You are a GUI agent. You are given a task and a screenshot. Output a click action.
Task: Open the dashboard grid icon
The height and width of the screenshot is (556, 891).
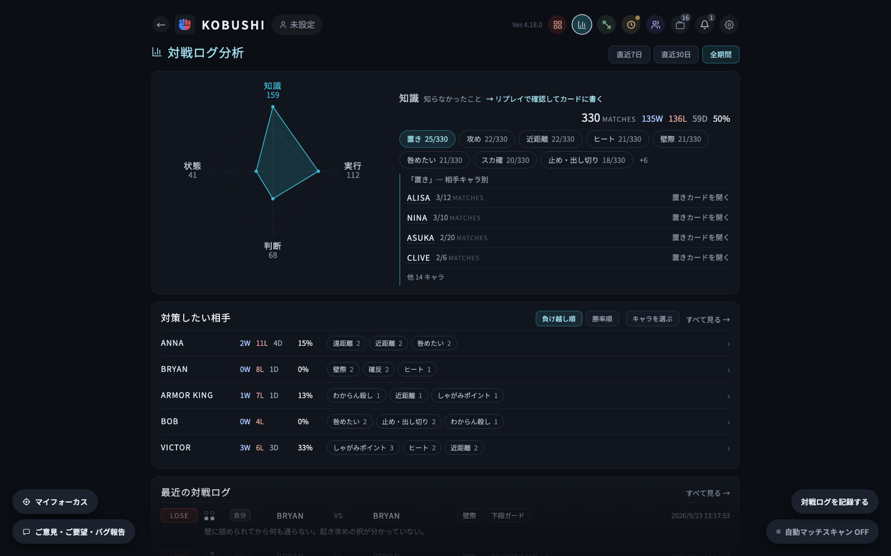coord(557,24)
